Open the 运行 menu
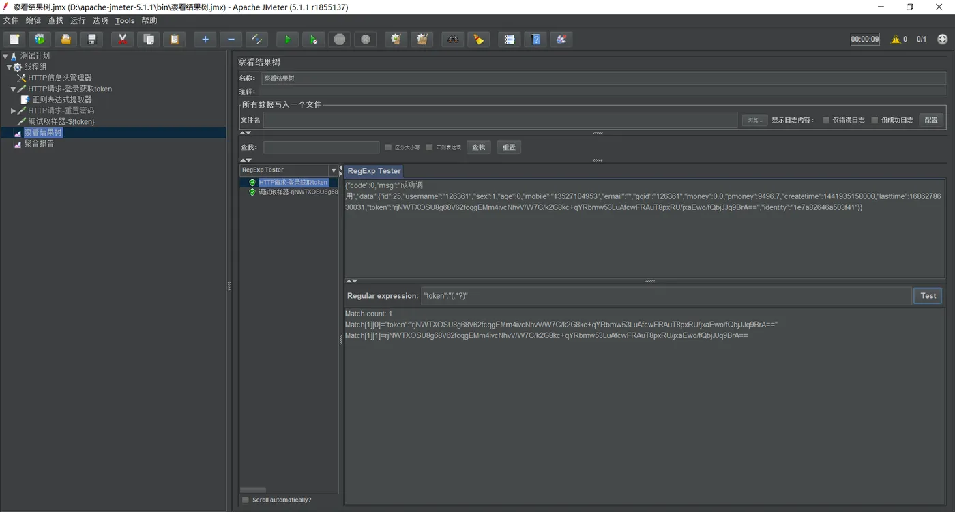The image size is (955, 512). (x=78, y=21)
